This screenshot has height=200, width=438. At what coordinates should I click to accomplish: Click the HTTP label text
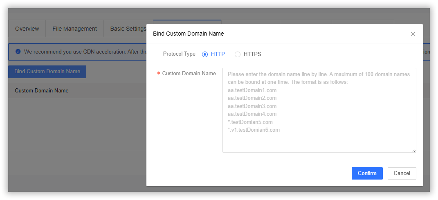pos(218,54)
